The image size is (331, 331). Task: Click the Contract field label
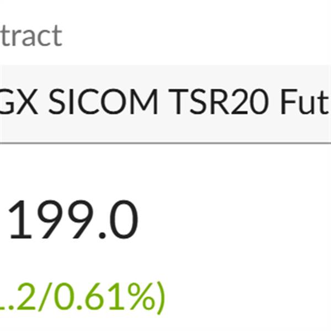30,36
